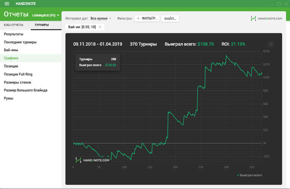Open the Размеры стеков report

tap(31, 83)
